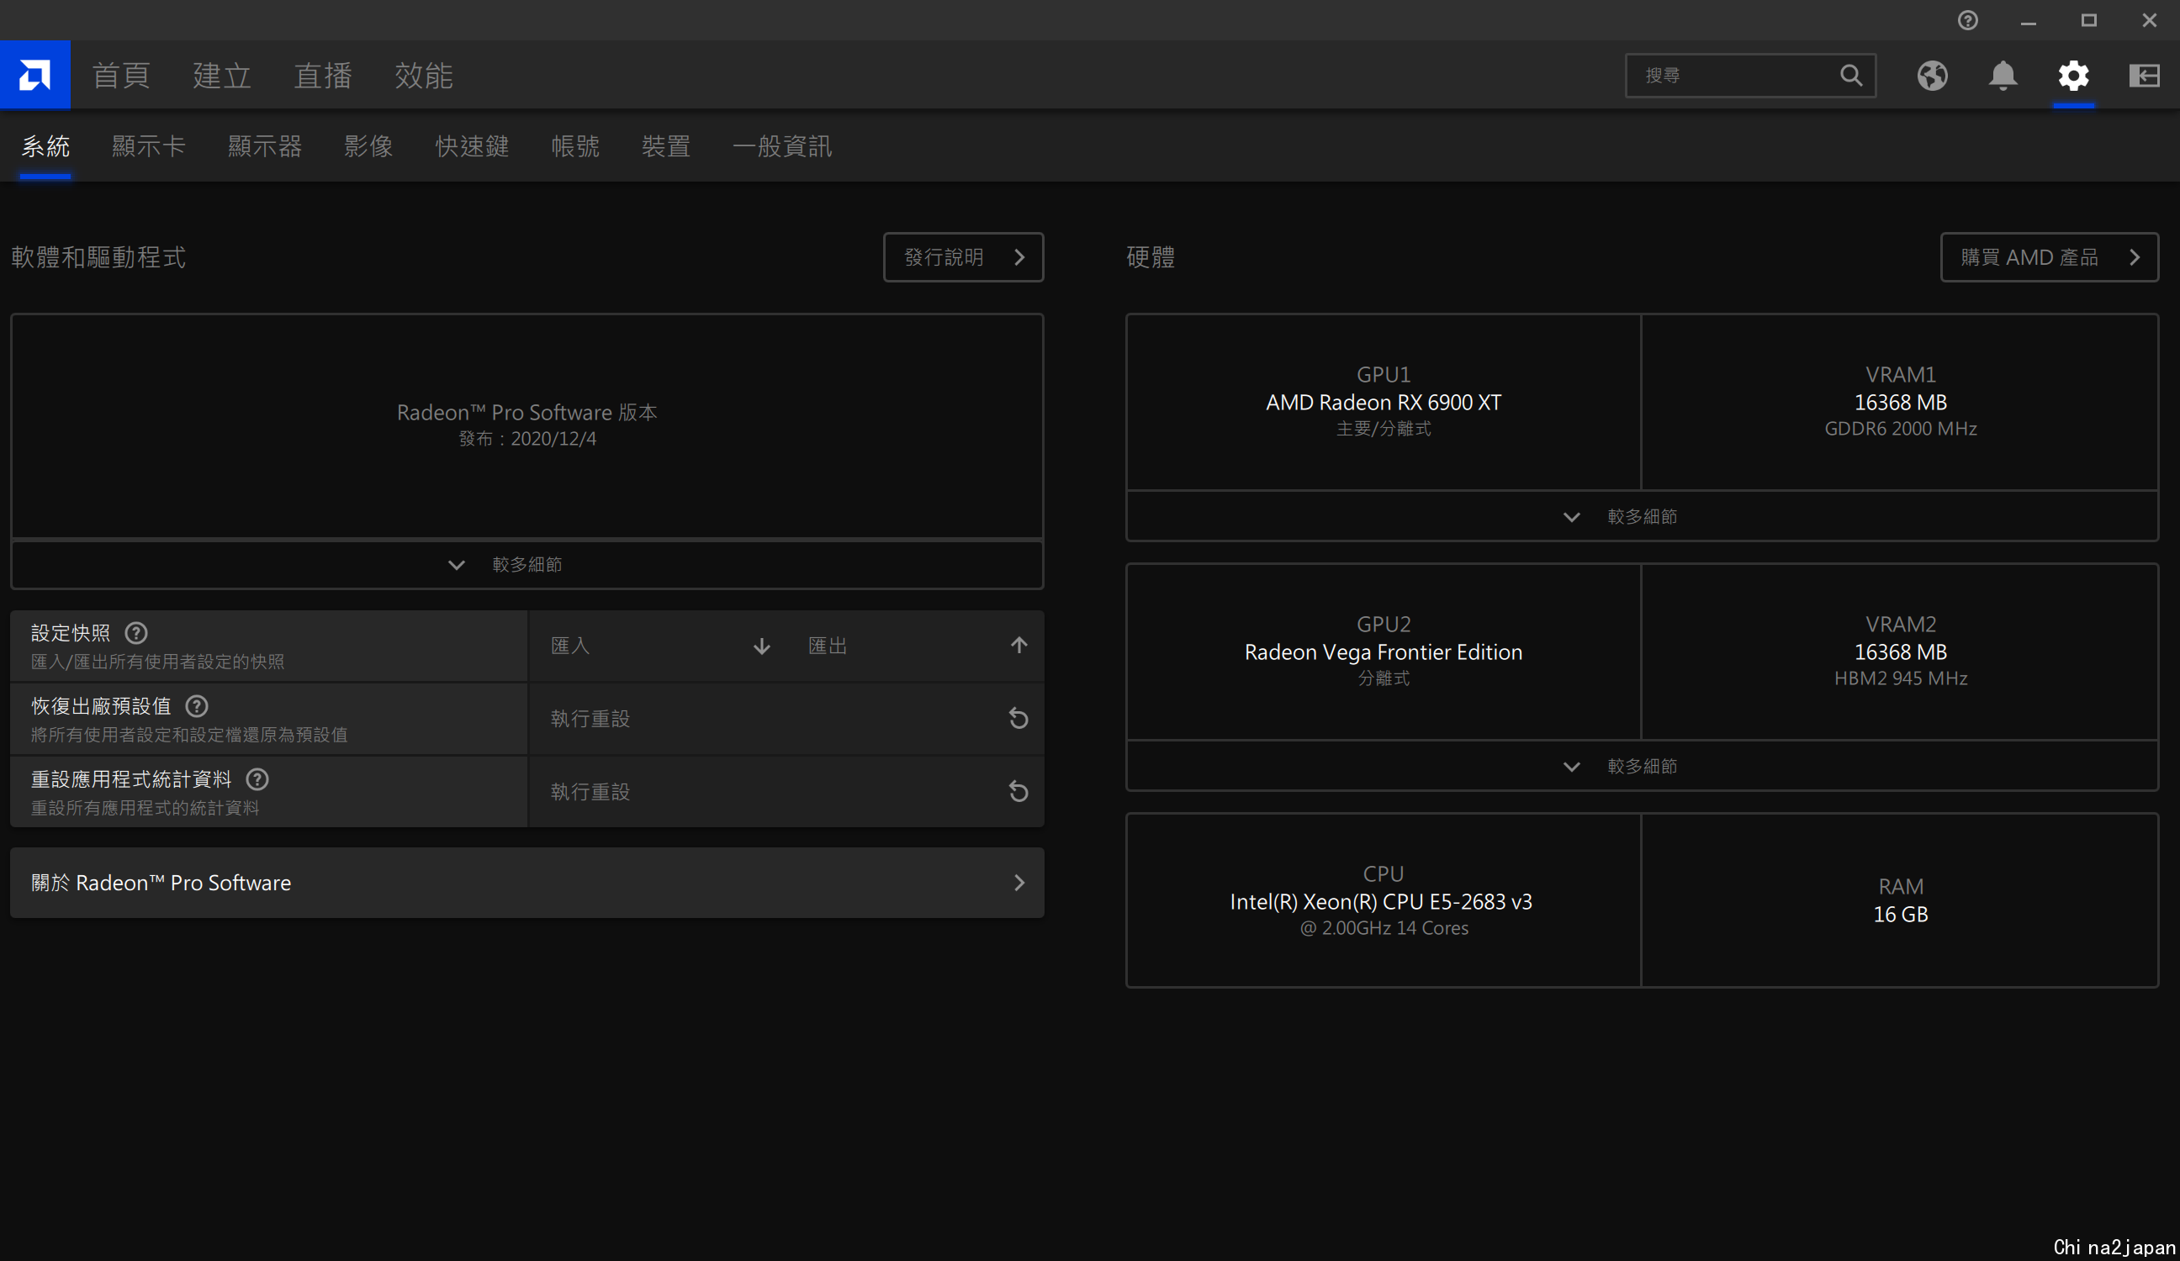Click reset icon for 恢復出廠預設值
The width and height of the screenshot is (2180, 1261).
click(x=1019, y=718)
